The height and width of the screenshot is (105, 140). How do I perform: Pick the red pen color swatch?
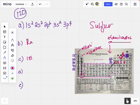click(x=12, y=68)
